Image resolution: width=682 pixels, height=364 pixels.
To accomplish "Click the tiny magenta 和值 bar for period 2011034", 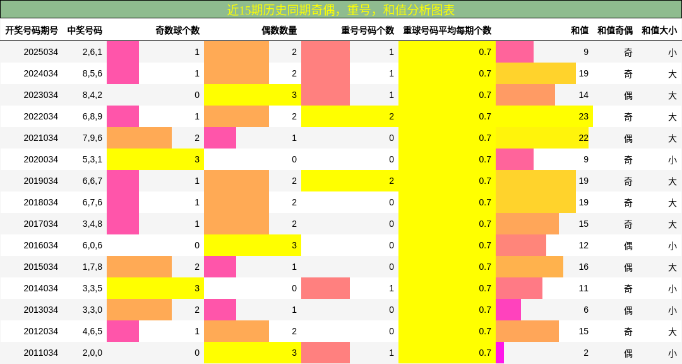I will 500,353.
